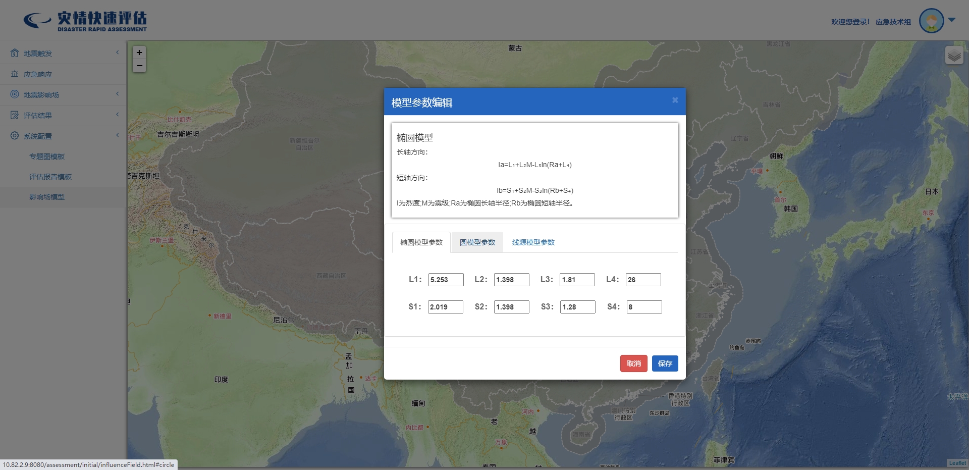This screenshot has height=470, width=969.
Task: Expand the 地震触发 menu chevron
Action: click(117, 53)
